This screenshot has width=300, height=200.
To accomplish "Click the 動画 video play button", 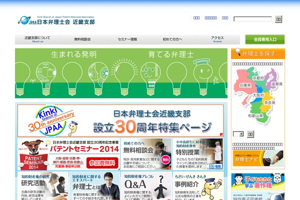I will pyautogui.click(x=216, y=166).
